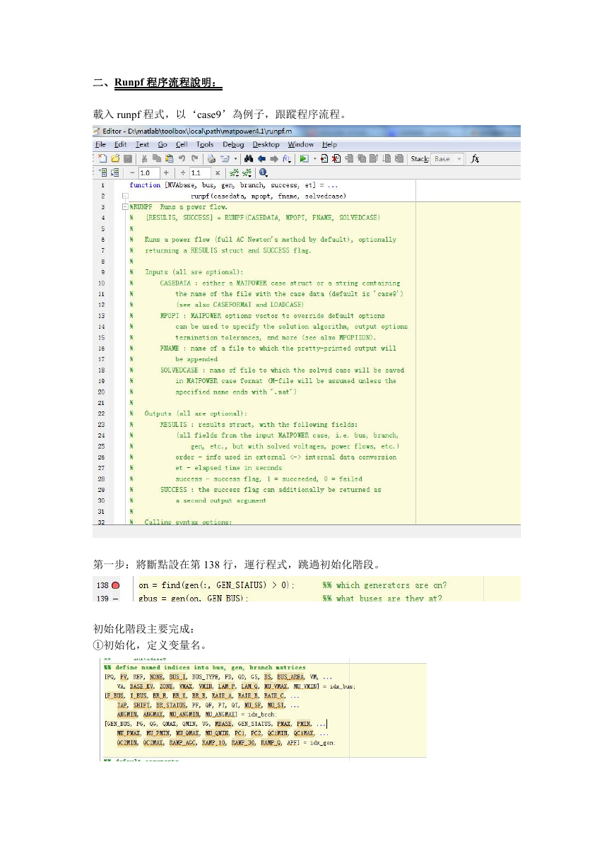The image size is (614, 868).
Task: Click the plus increment value button
Action: 166,172
